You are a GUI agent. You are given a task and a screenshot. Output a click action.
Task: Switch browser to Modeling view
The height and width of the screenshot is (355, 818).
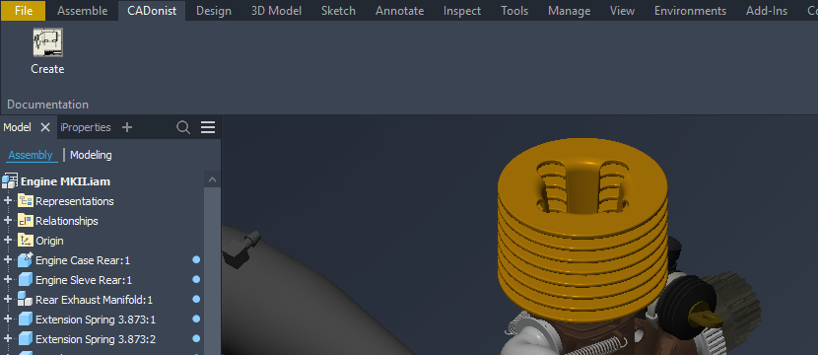pos(91,155)
